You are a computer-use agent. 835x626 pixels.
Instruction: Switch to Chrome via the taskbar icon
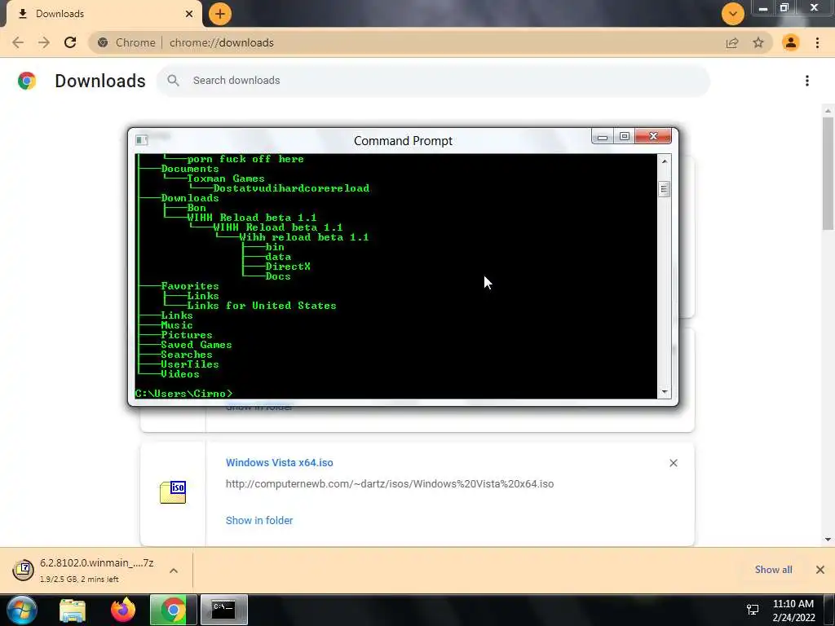173,610
